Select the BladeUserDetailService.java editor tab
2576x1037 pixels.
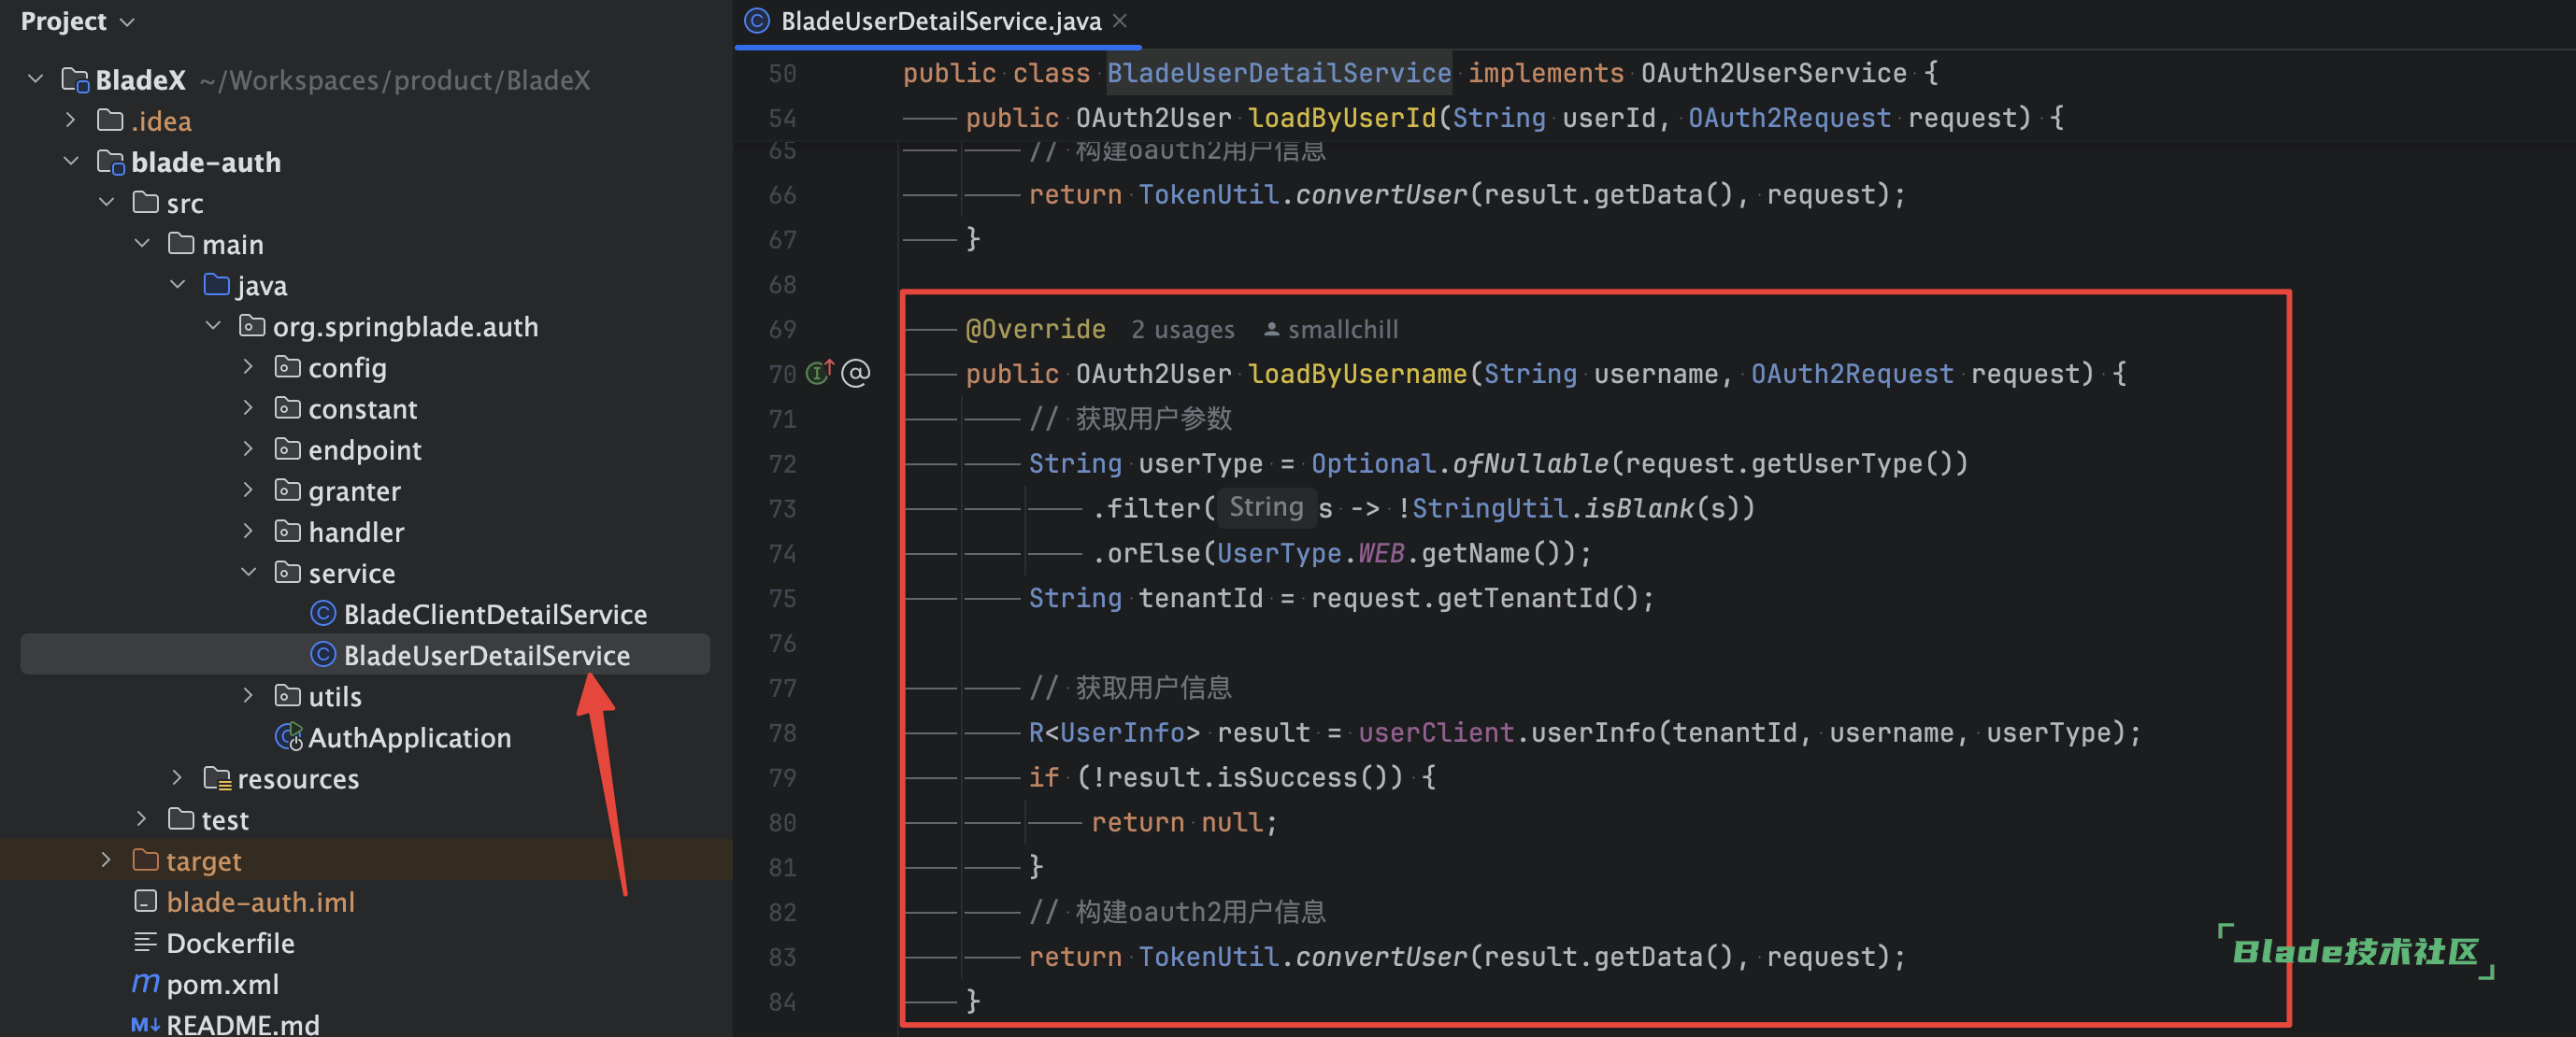(x=937, y=22)
